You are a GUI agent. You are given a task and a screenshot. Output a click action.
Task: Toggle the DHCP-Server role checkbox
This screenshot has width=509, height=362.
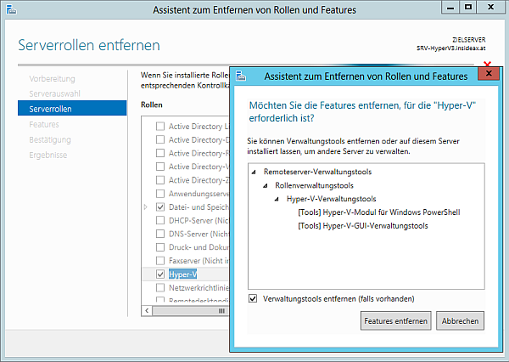(159, 220)
